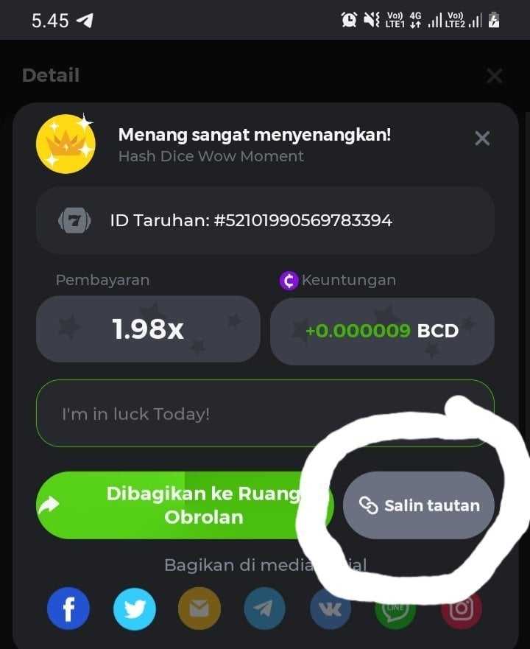Tap the 1.98x payout box

(148, 329)
